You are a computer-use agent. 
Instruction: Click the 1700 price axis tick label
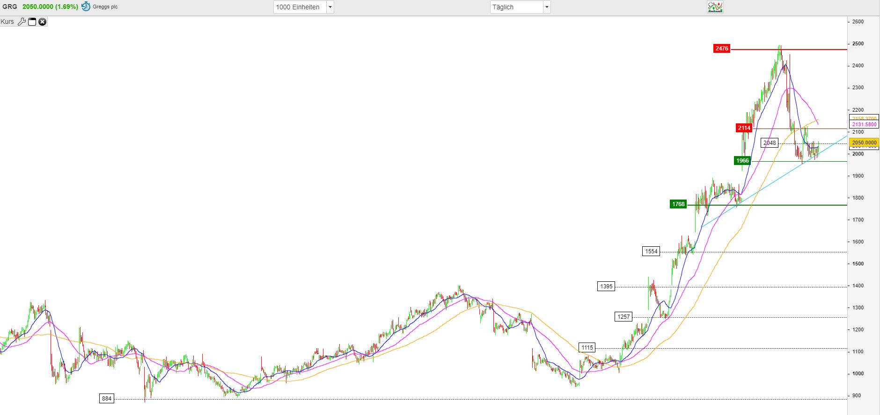coord(858,220)
